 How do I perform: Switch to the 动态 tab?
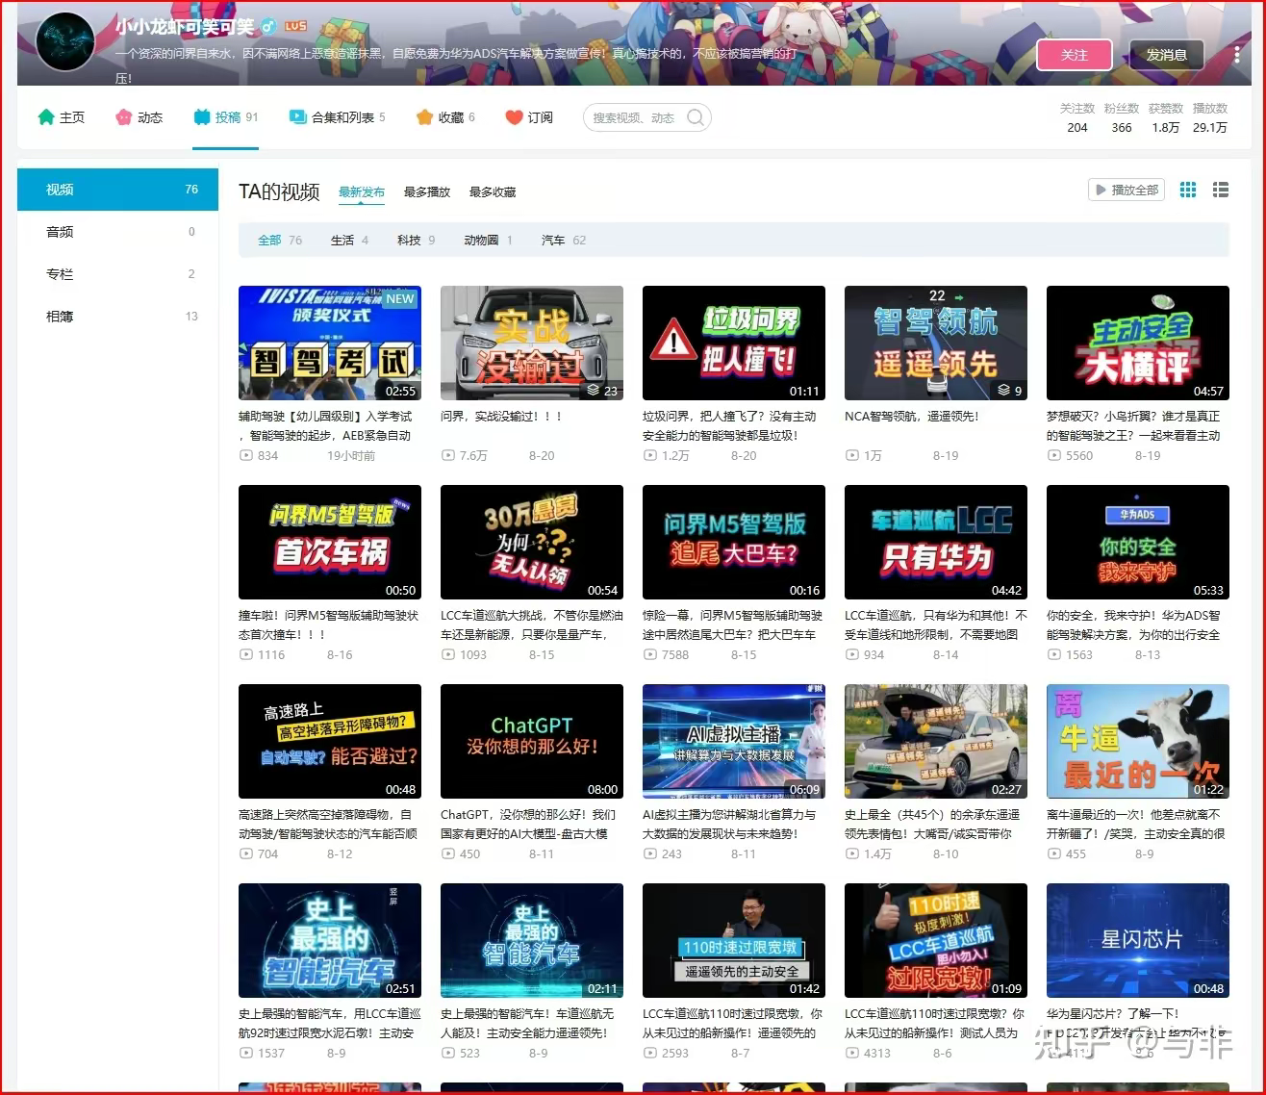(139, 117)
